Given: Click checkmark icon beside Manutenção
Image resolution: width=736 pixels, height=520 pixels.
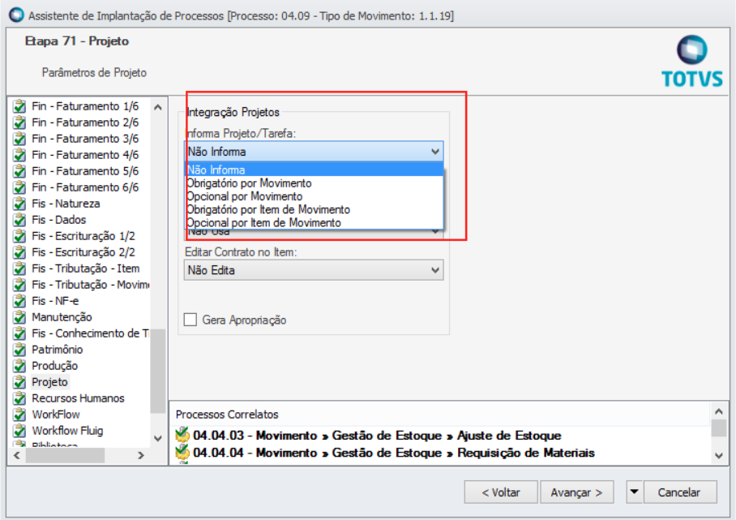Looking at the screenshot, I should [x=19, y=317].
